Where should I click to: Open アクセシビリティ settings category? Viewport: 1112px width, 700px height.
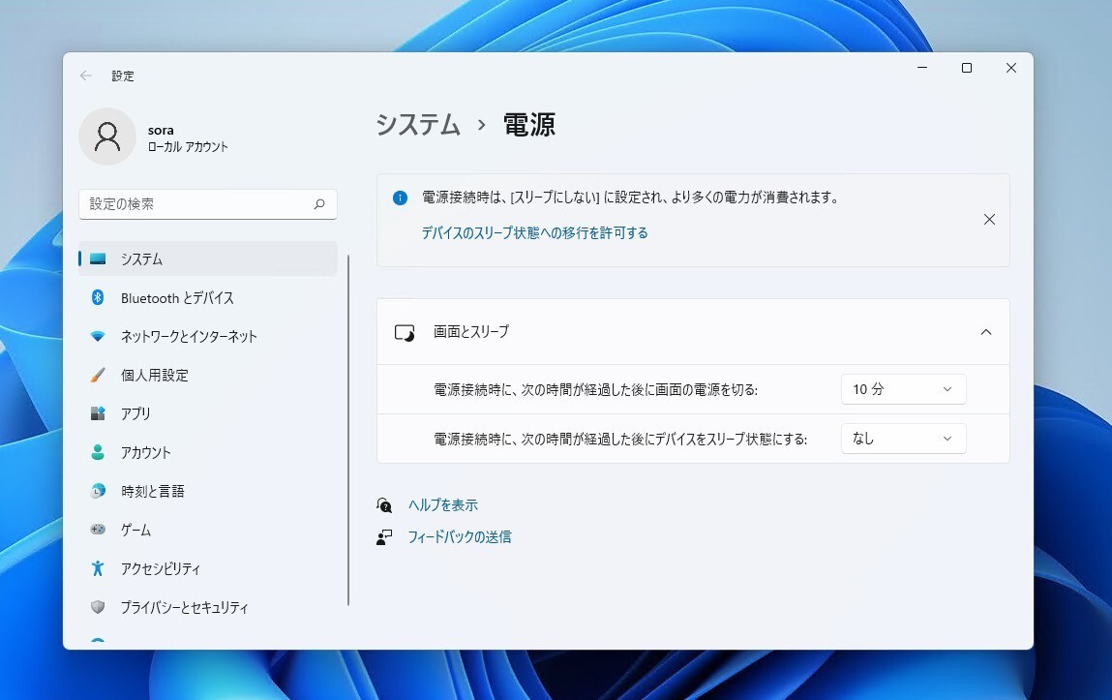[160, 569]
